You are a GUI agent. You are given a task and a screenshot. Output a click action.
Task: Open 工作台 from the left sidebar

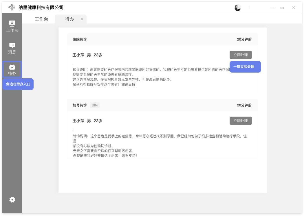[12, 26]
